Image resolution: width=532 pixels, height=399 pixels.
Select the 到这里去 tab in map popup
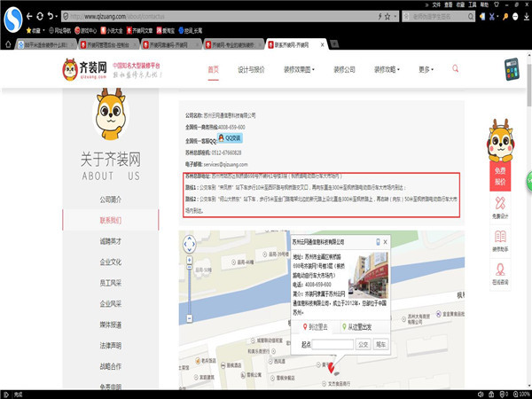(315, 326)
